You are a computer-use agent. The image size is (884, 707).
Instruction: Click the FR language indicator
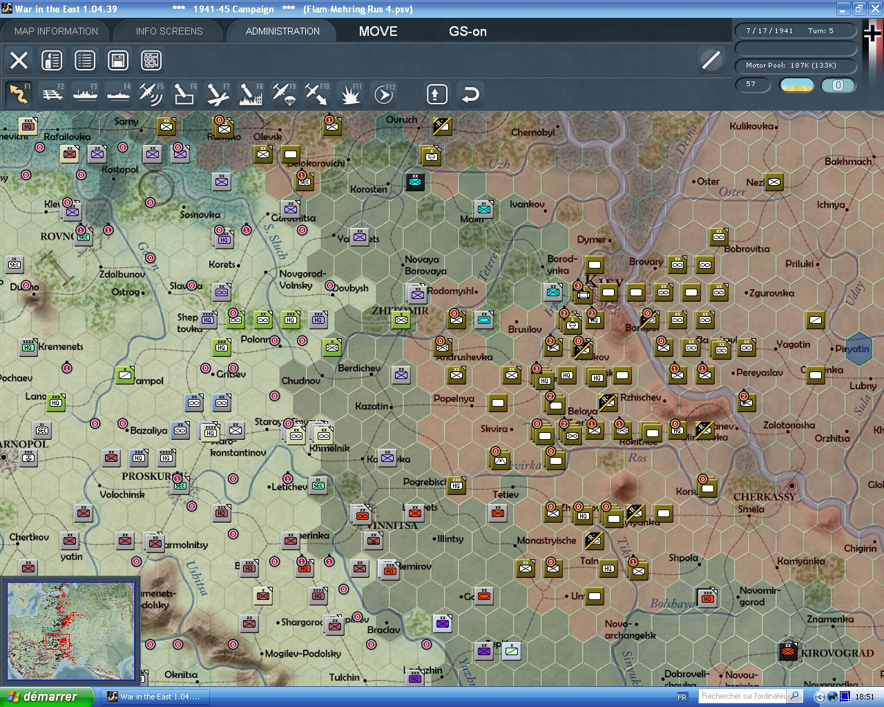pos(682,697)
